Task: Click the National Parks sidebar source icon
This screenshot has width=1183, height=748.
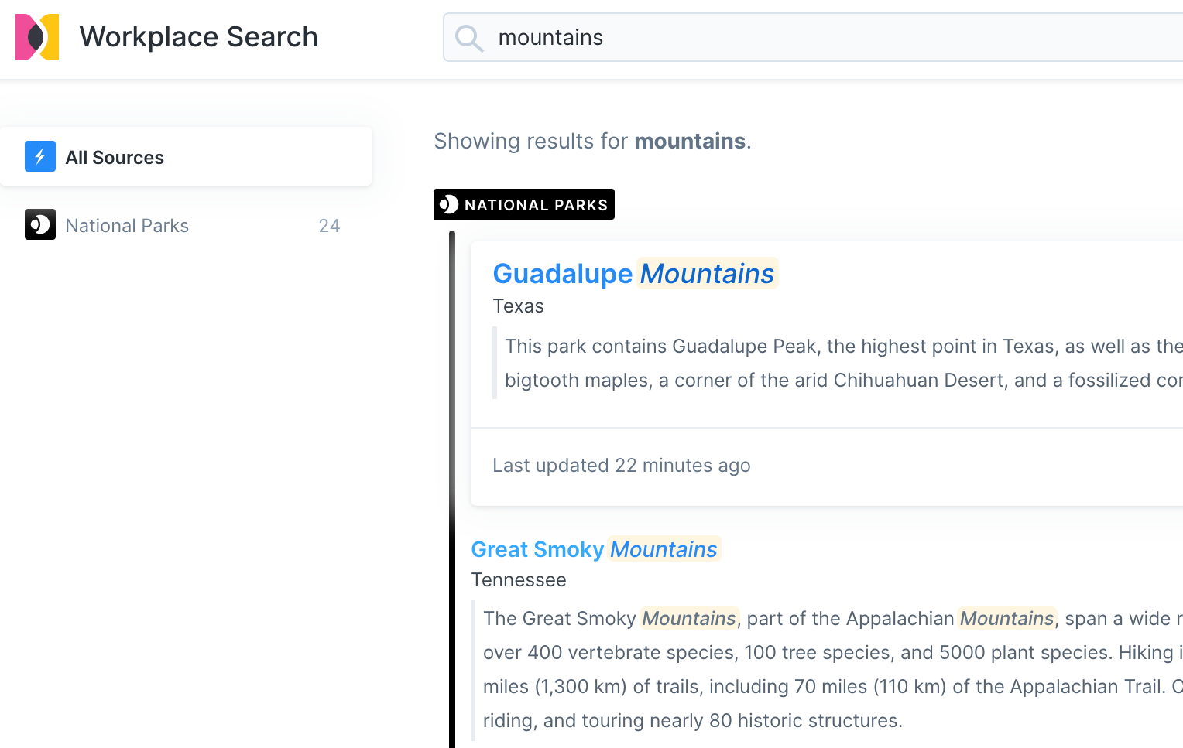Action: [40, 225]
